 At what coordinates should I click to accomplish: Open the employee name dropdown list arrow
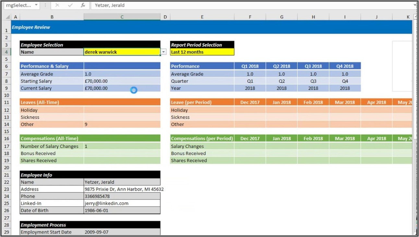click(x=163, y=52)
